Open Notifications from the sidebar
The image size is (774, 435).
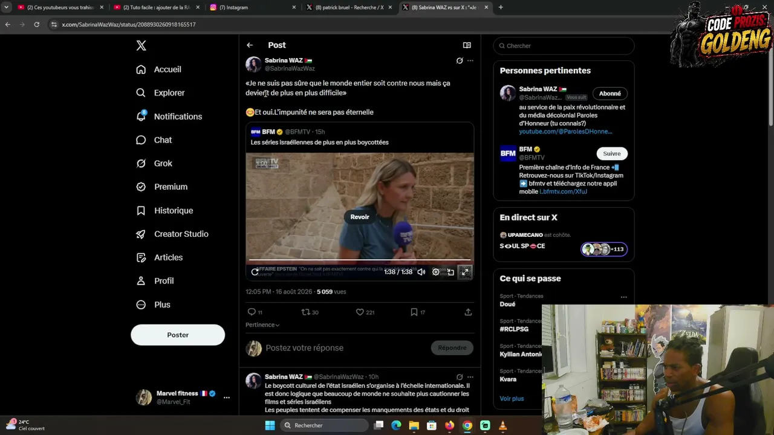169,117
